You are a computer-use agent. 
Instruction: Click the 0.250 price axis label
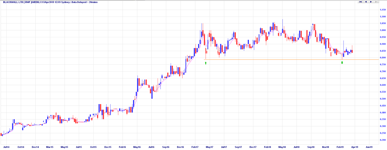pos(383,133)
